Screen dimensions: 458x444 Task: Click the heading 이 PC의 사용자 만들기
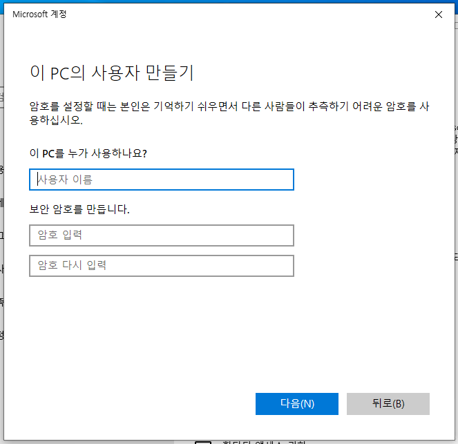(112, 73)
